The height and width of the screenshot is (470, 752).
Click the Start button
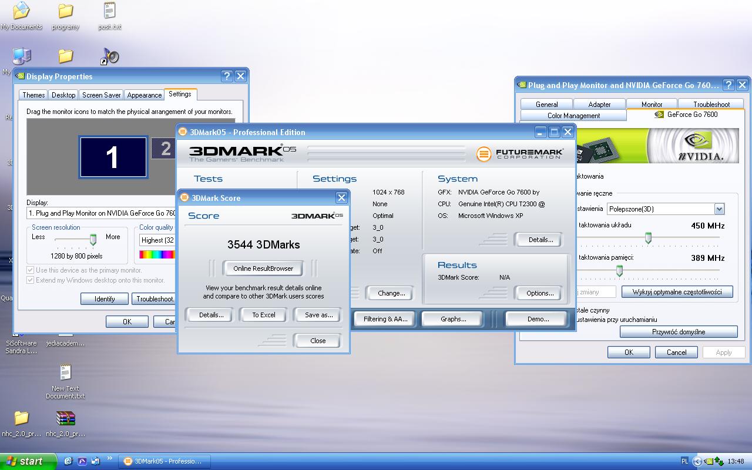coord(28,461)
